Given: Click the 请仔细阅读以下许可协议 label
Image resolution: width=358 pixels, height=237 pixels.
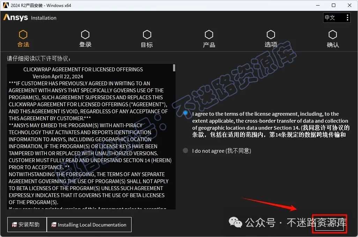Looking at the screenshot, I should pos(39,59).
